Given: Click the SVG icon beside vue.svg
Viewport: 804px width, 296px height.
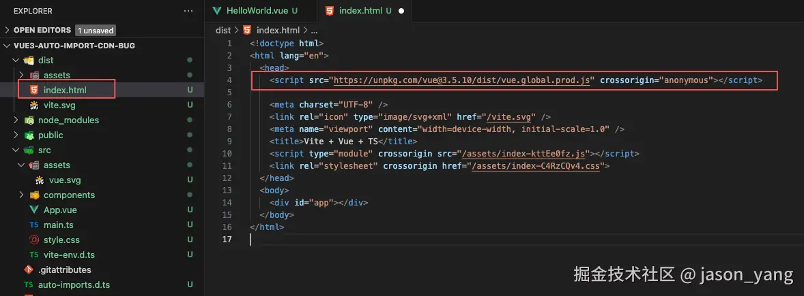Looking at the screenshot, I should [40, 180].
